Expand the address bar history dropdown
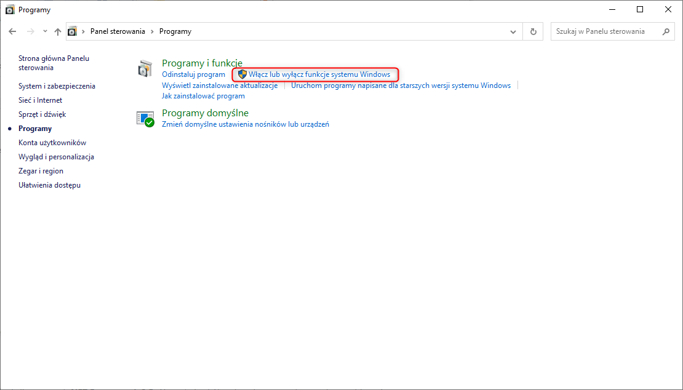 [x=513, y=31]
